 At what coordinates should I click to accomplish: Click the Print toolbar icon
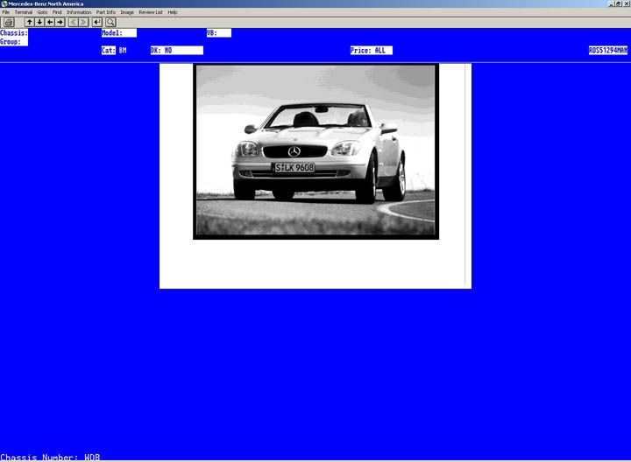[x=9, y=22]
